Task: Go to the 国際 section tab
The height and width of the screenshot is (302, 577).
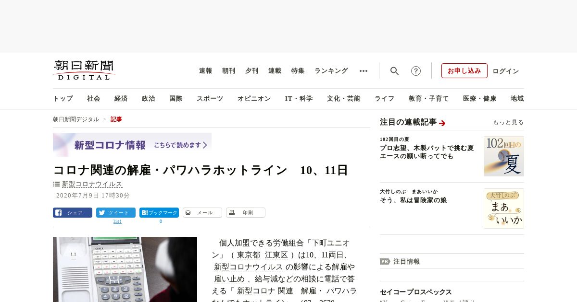Action: 176,99
